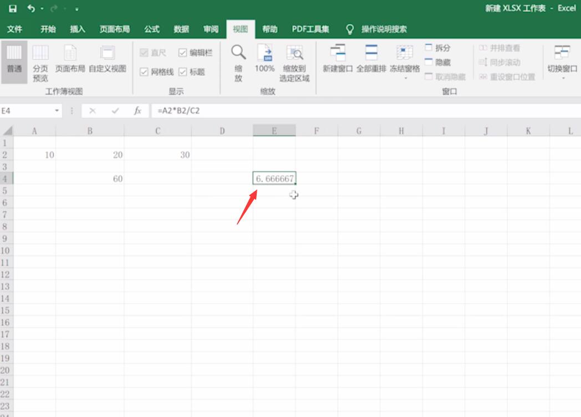
Task: Click the formula bar showing =A2*B2/C2
Action: [366, 111]
